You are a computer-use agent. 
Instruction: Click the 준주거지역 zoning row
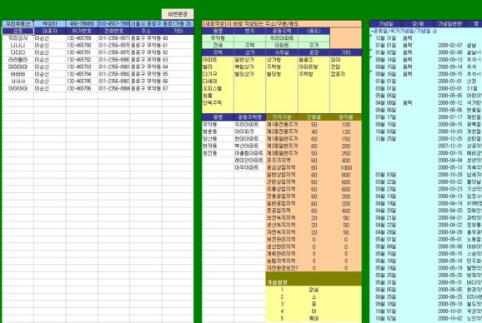point(314,161)
